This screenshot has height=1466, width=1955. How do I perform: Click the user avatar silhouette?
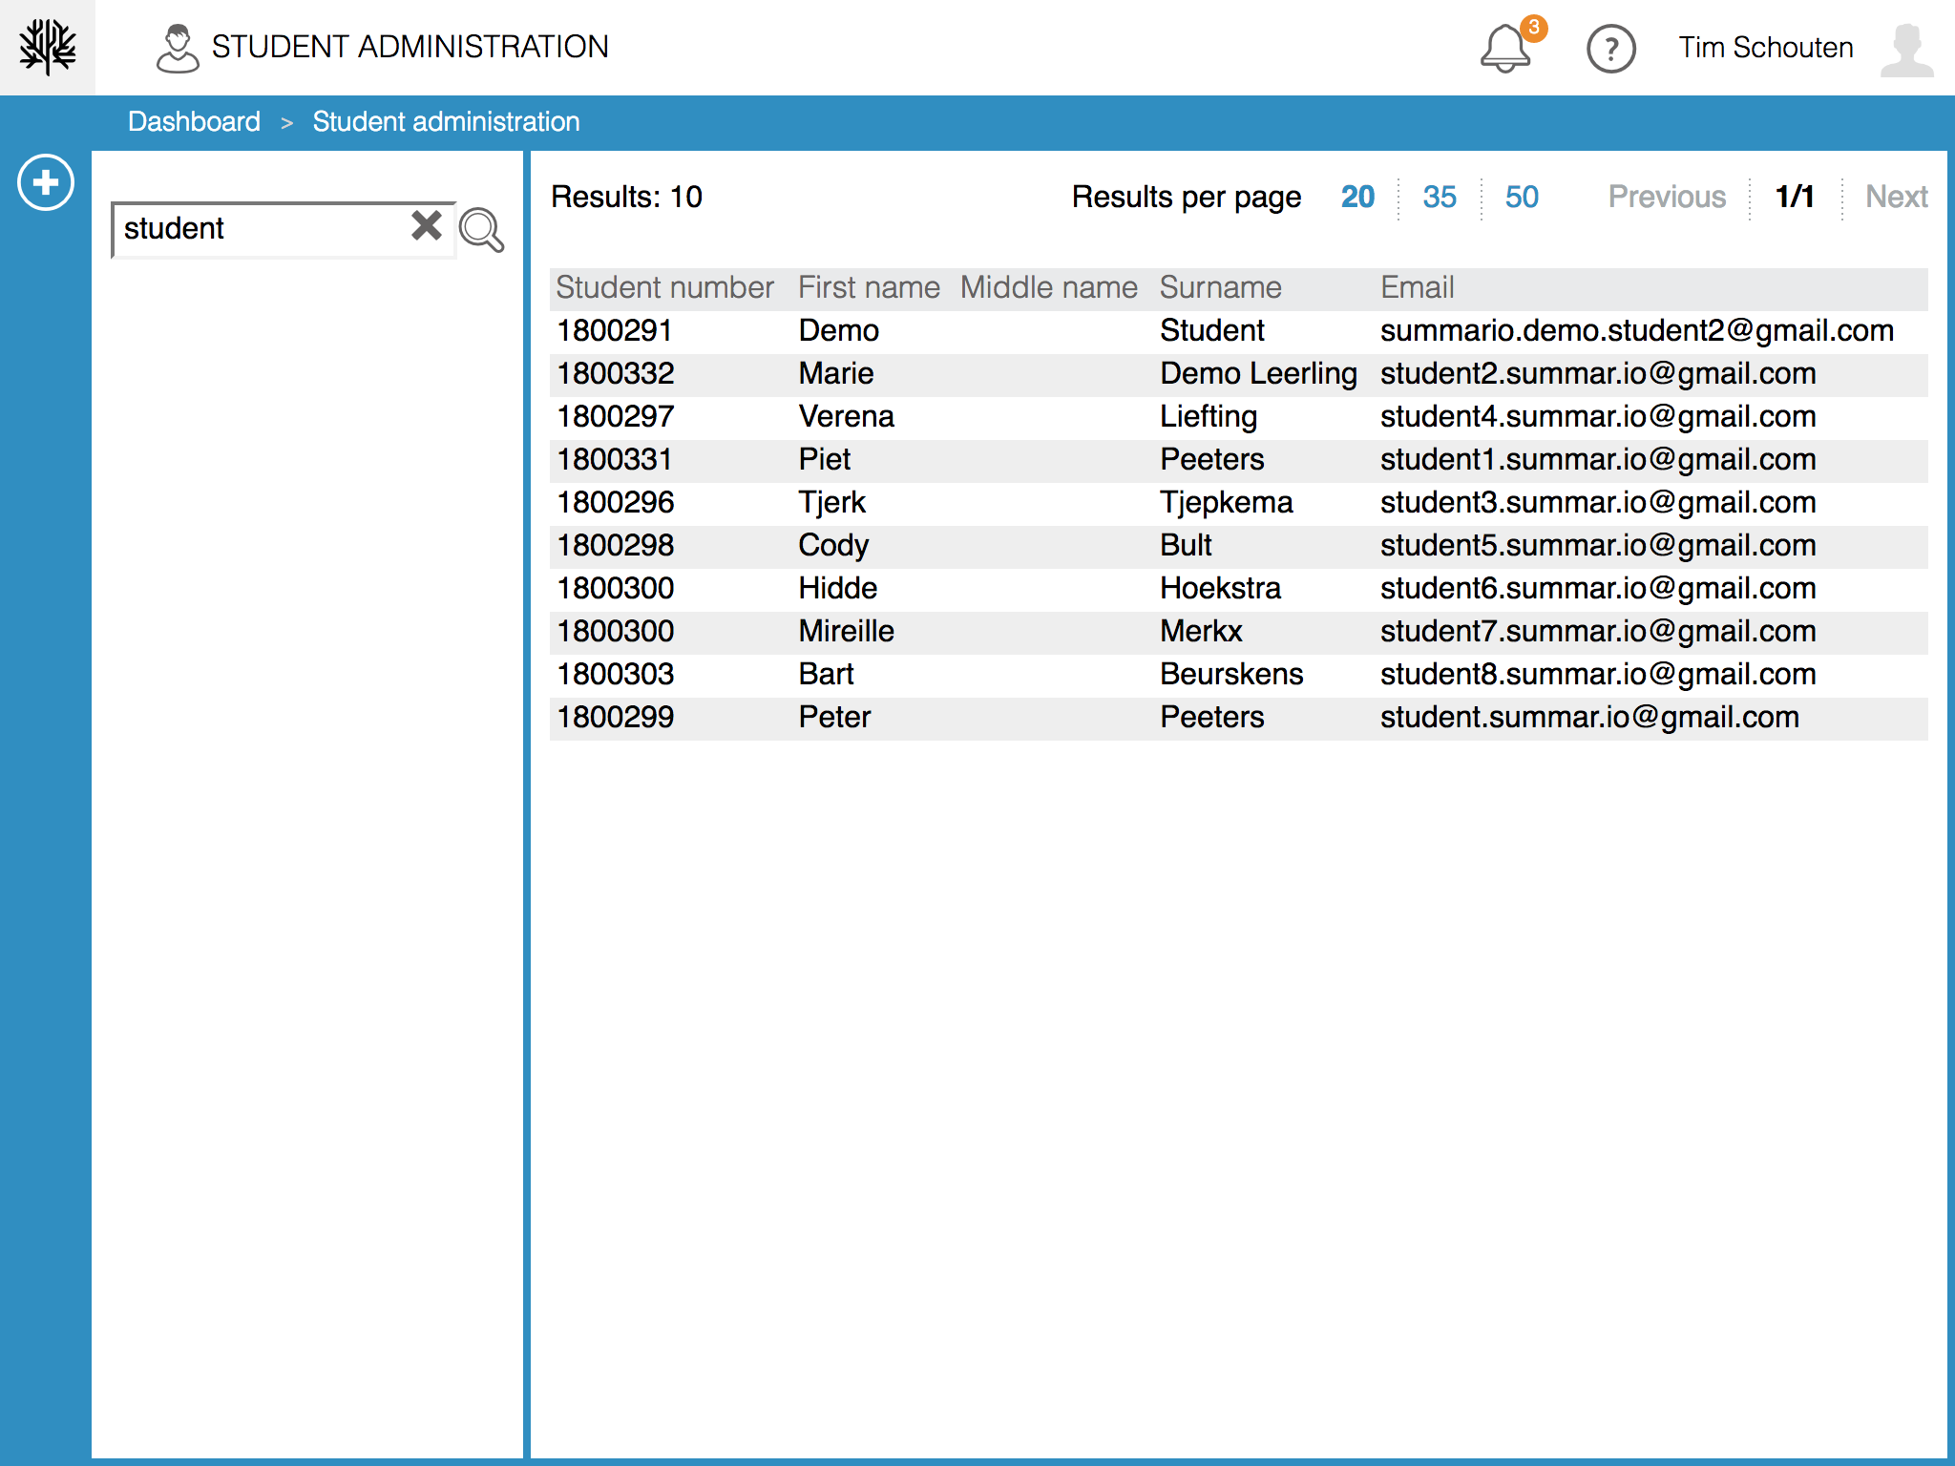click(1906, 49)
